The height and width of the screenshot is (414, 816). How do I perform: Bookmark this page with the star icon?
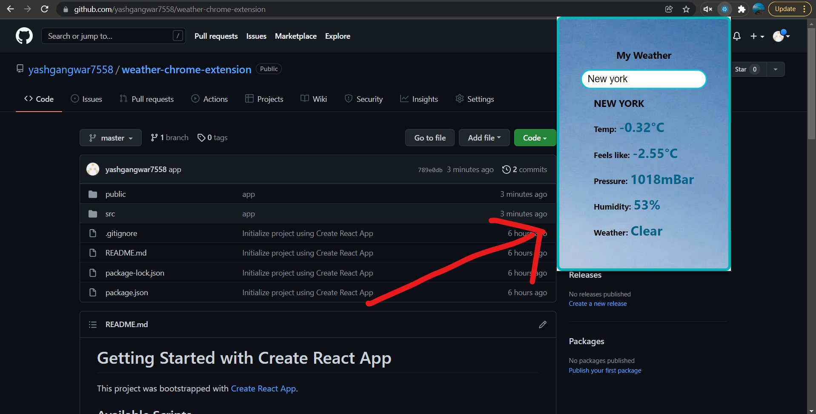coord(686,9)
